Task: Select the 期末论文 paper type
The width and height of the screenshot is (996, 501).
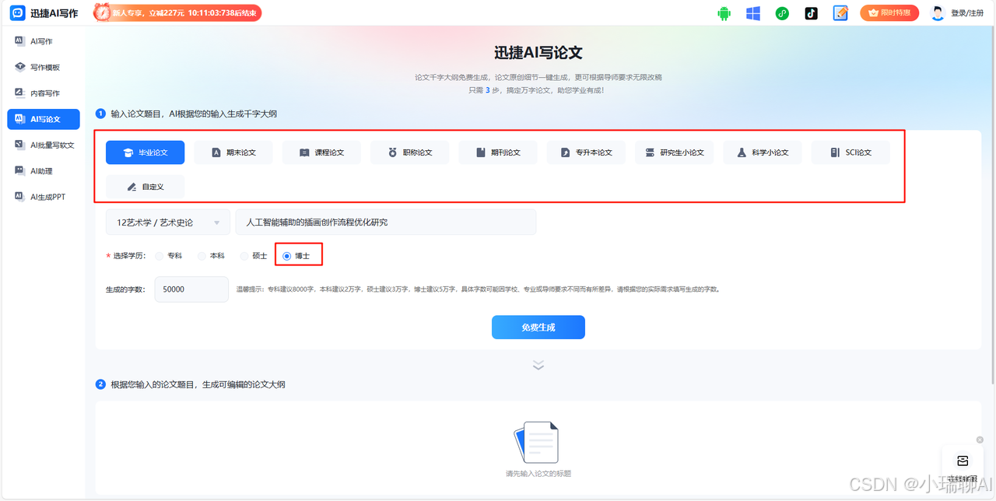Action: tap(233, 152)
